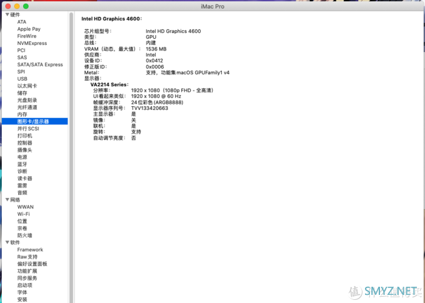Click the revision ID 0x0006
The image size is (425, 303).
[x=155, y=67]
